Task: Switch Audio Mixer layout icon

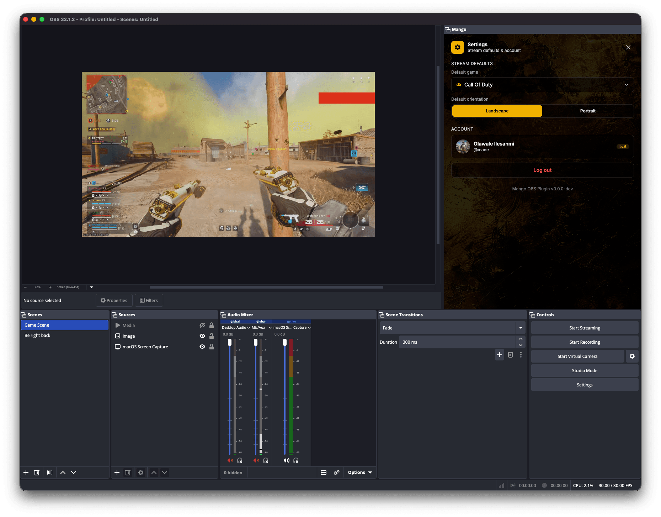Action: [324, 473]
